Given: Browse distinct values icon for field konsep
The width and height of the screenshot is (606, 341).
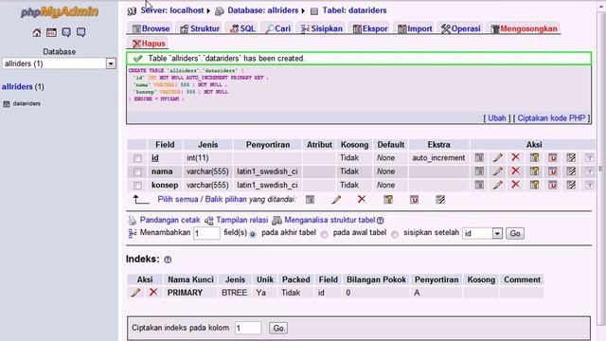Looking at the screenshot, I should 479,185.
